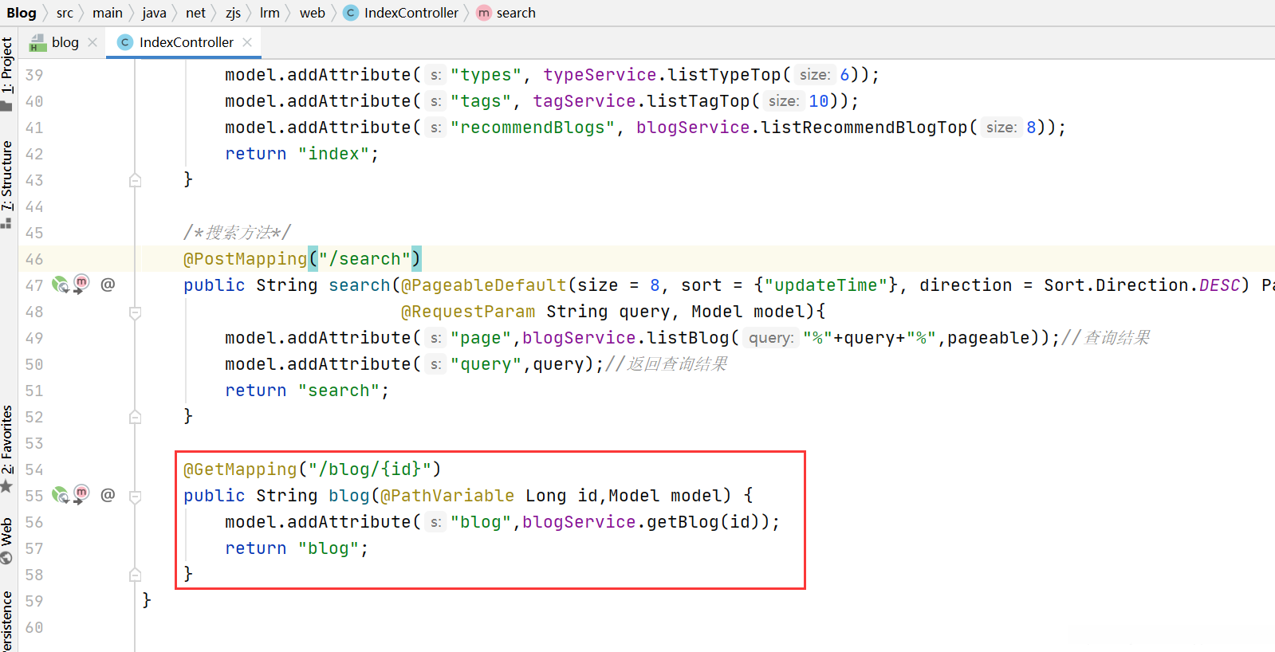Click the @PageableDefault annotation
The width and height of the screenshot is (1275, 652).
tap(483, 285)
